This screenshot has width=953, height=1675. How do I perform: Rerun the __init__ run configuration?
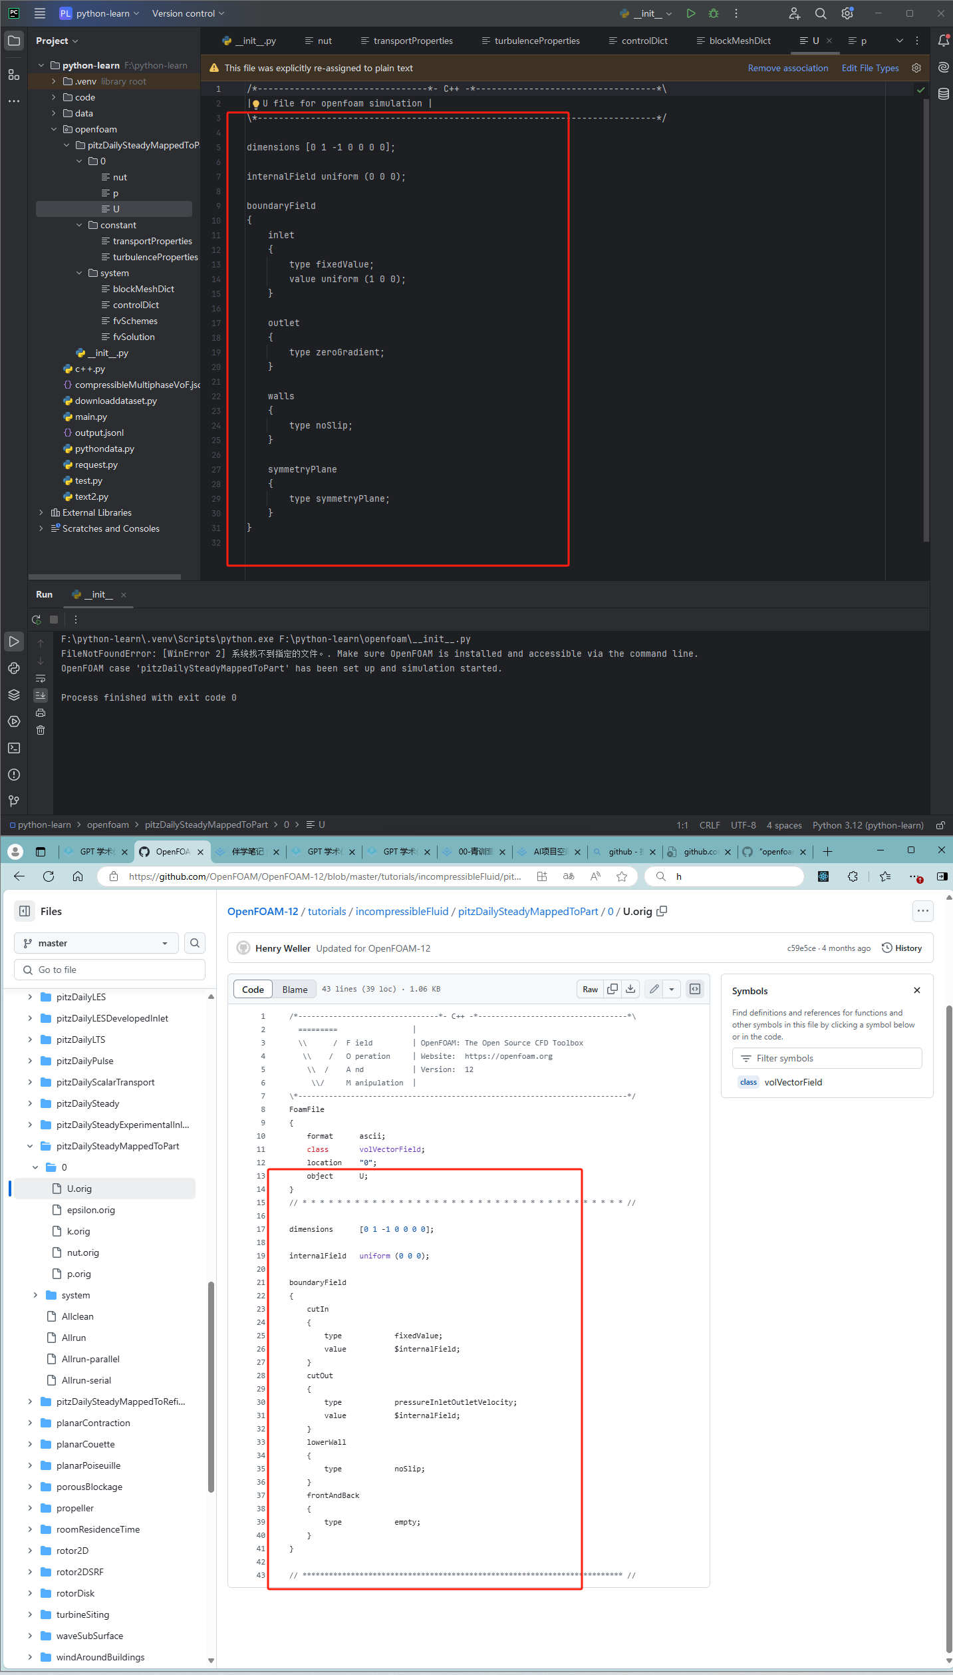tap(37, 620)
